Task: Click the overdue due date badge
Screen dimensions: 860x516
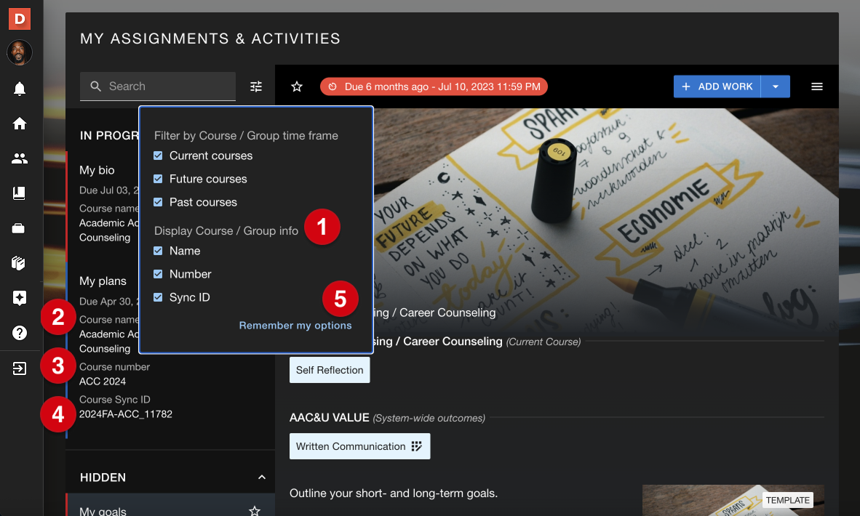Action: click(434, 86)
